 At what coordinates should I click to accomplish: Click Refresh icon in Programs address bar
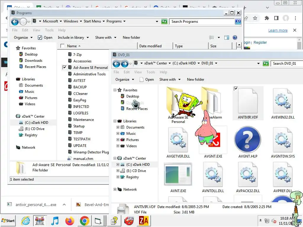(x=164, y=21)
